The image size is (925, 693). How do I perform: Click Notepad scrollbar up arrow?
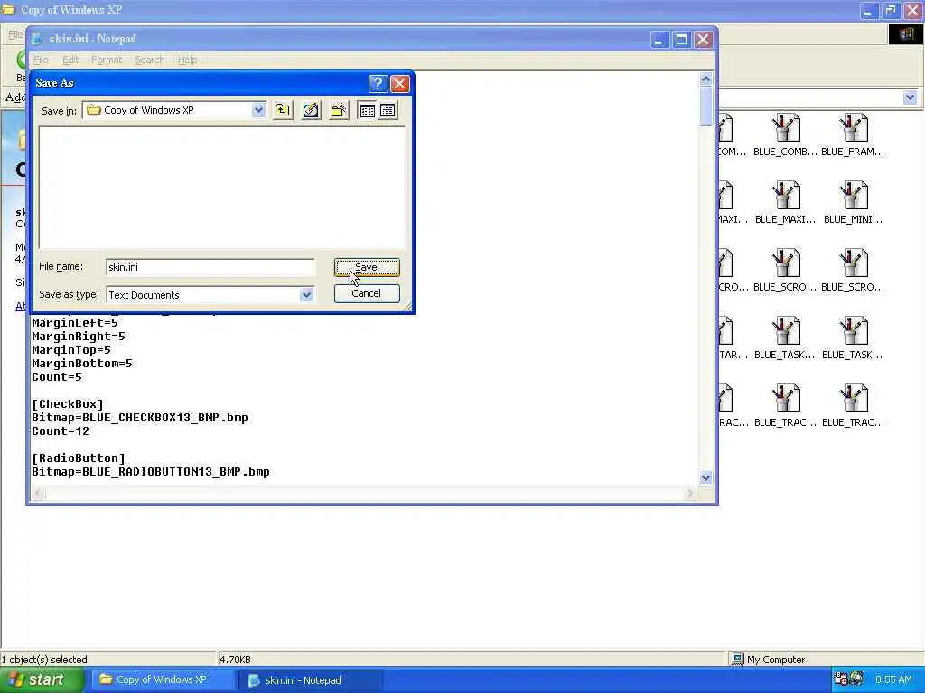705,79
